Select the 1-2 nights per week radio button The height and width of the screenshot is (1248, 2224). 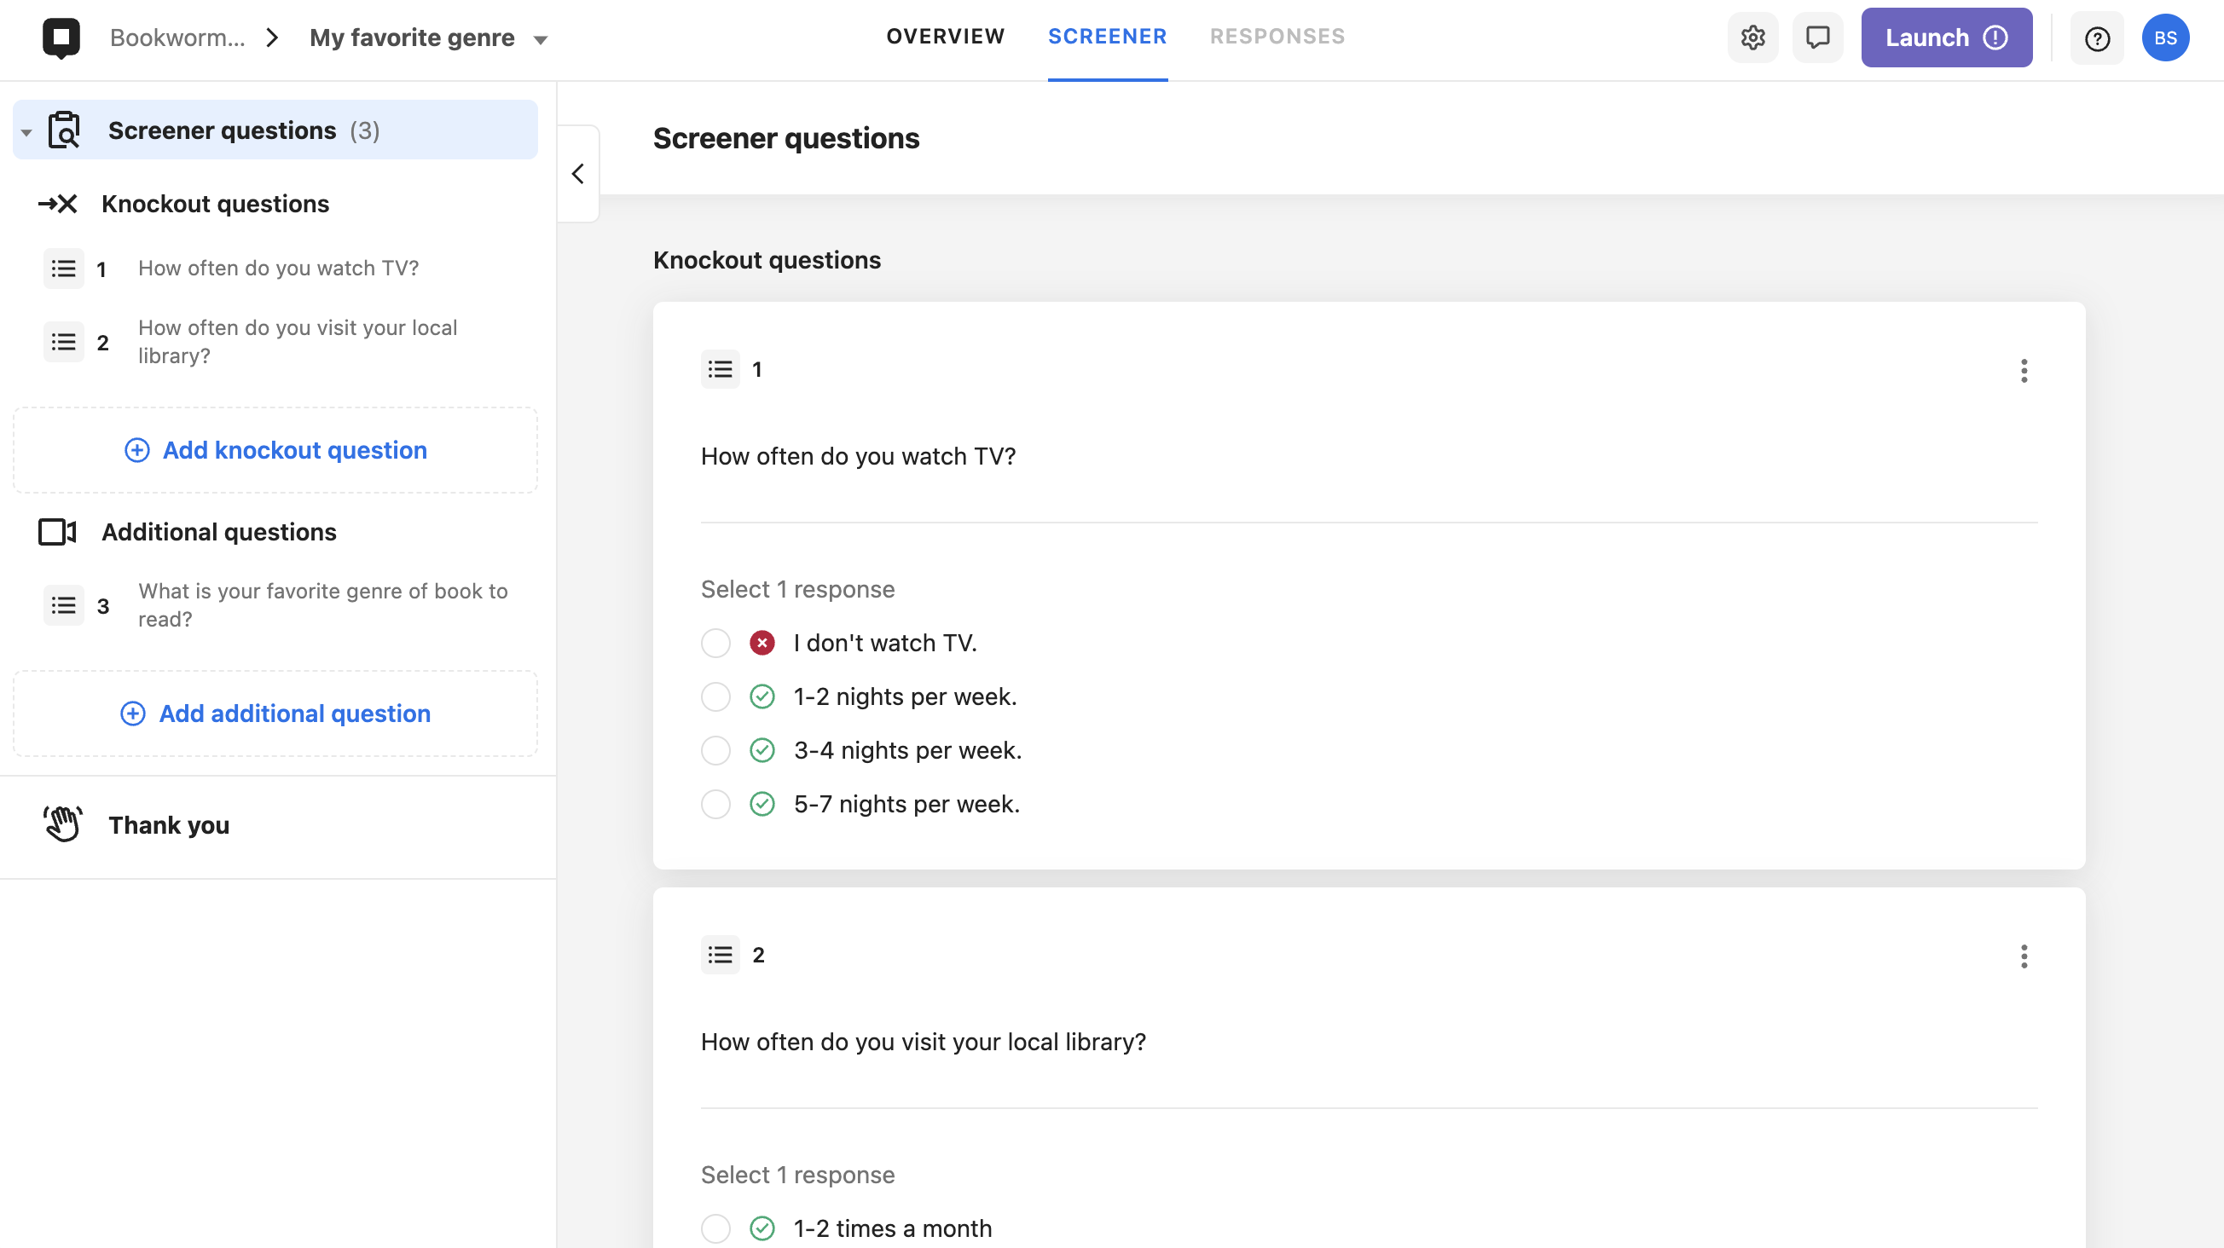point(715,696)
